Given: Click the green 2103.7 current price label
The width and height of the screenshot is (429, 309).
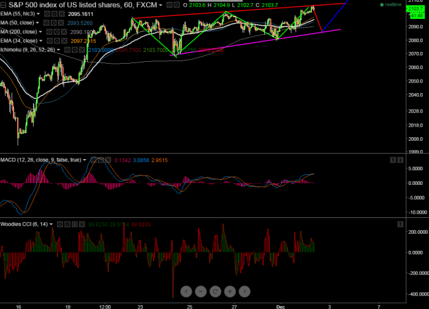Looking at the screenshot, I should click(x=416, y=9).
